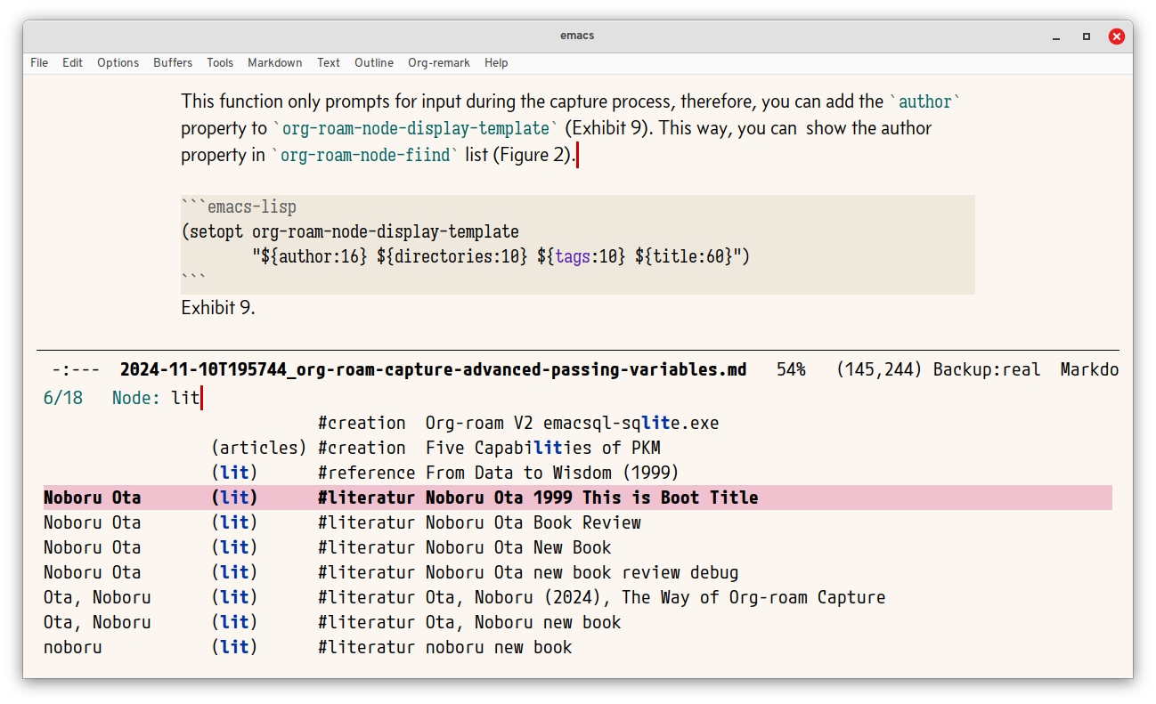Select candidate Org-roam V2 emacsql-sqlite.exe
The image size is (1156, 704).
coord(577,423)
